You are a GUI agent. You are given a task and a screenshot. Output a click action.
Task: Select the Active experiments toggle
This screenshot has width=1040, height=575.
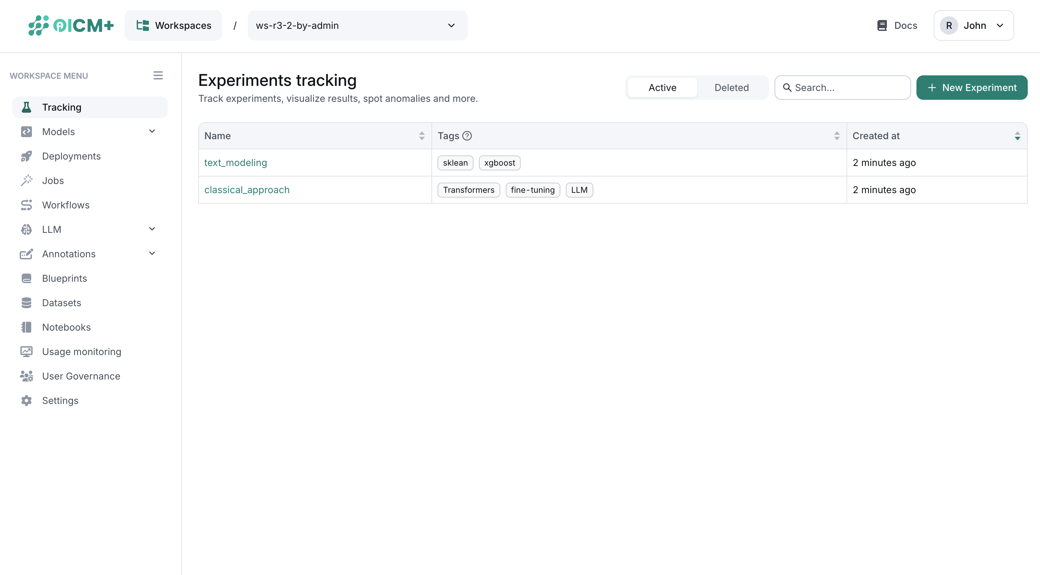tap(662, 88)
